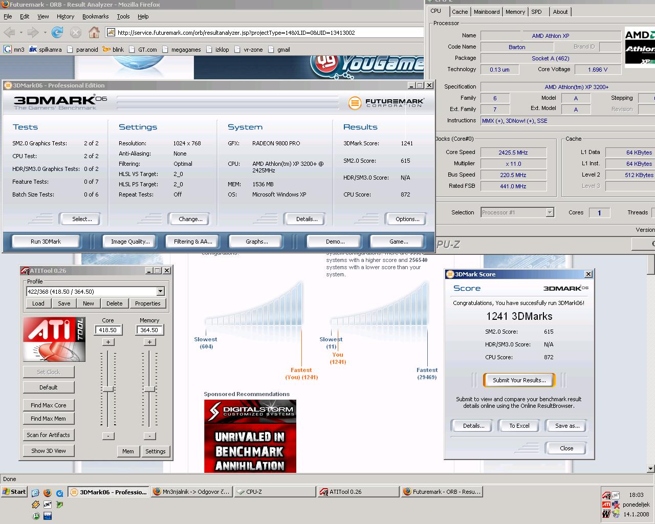Open the Bookmarks menu
The height and width of the screenshot is (524, 655).
pos(95,16)
